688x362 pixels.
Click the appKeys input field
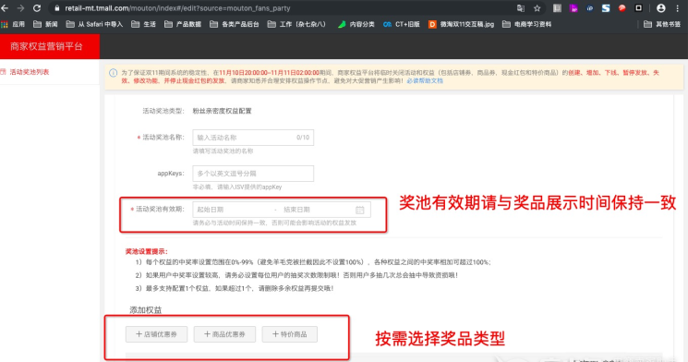point(253,174)
